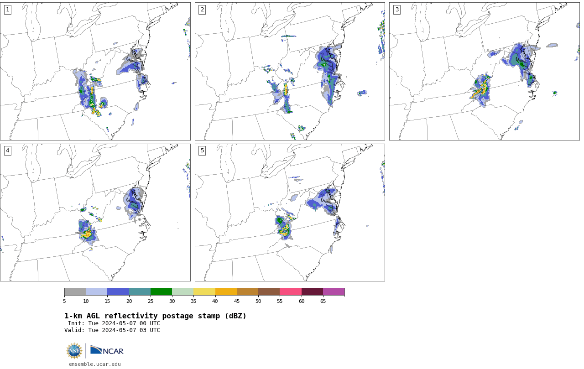Click the gray 5-10 dBZ color swatch

click(75, 292)
